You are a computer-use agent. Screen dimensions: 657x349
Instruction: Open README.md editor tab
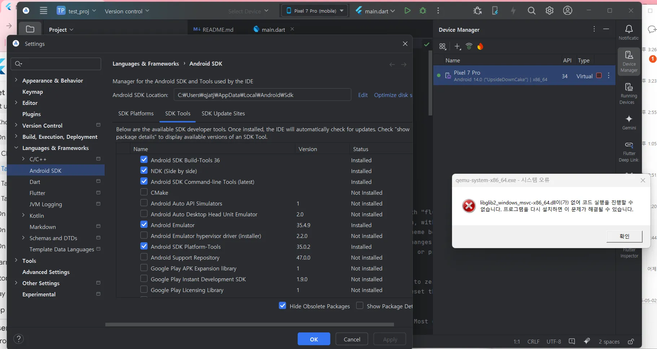click(x=214, y=30)
